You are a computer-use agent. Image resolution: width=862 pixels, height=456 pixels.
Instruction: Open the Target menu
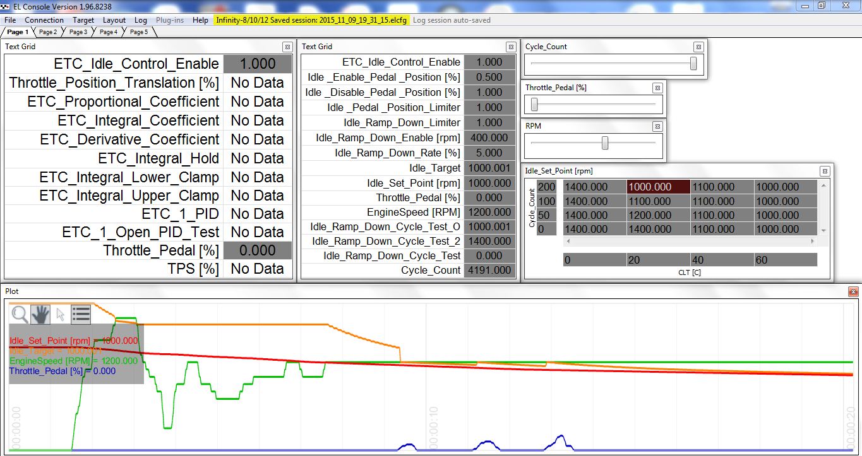tap(83, 20)
